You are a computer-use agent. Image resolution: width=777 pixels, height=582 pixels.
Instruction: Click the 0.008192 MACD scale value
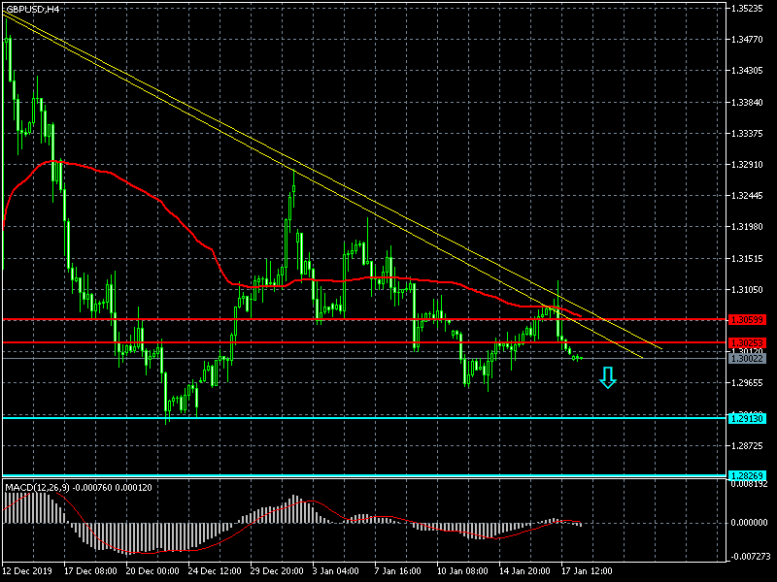(749, 484)
